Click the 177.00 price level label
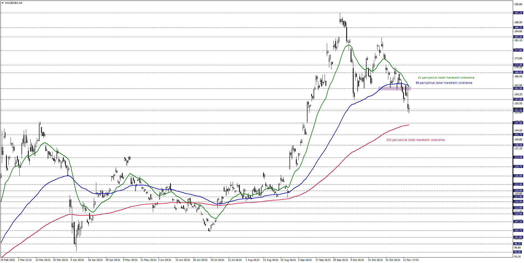Screen dimensions: 524x263 (x=518, y=50)
